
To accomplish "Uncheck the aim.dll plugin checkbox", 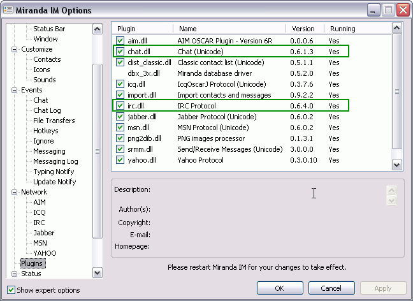I will point(120,41).
